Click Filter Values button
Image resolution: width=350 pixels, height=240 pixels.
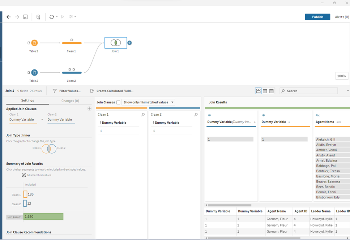pyautogui.click(x=67, y=91)
